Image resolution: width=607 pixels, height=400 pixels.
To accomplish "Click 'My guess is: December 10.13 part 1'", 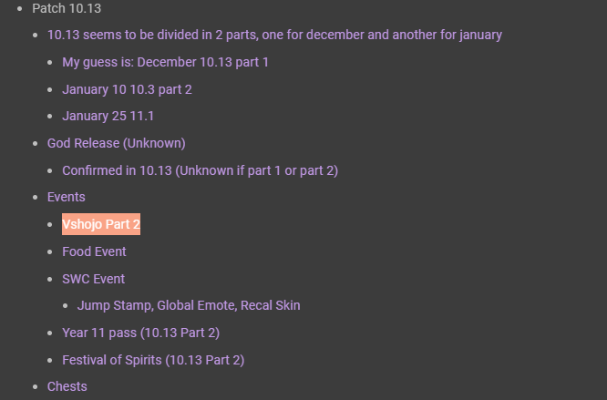I will click(x=165, y=62).
